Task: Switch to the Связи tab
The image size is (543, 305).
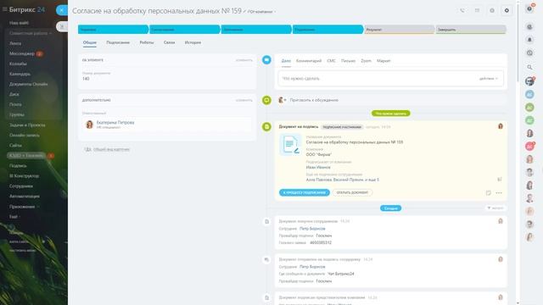Action: 169,42
